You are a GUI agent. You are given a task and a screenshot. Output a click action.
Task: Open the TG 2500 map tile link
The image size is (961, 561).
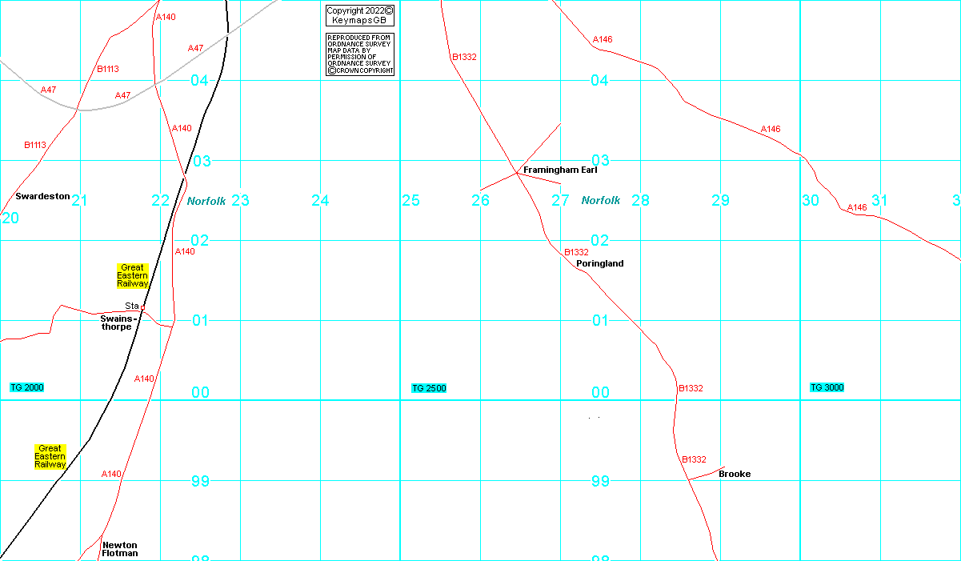click(429, 388)
